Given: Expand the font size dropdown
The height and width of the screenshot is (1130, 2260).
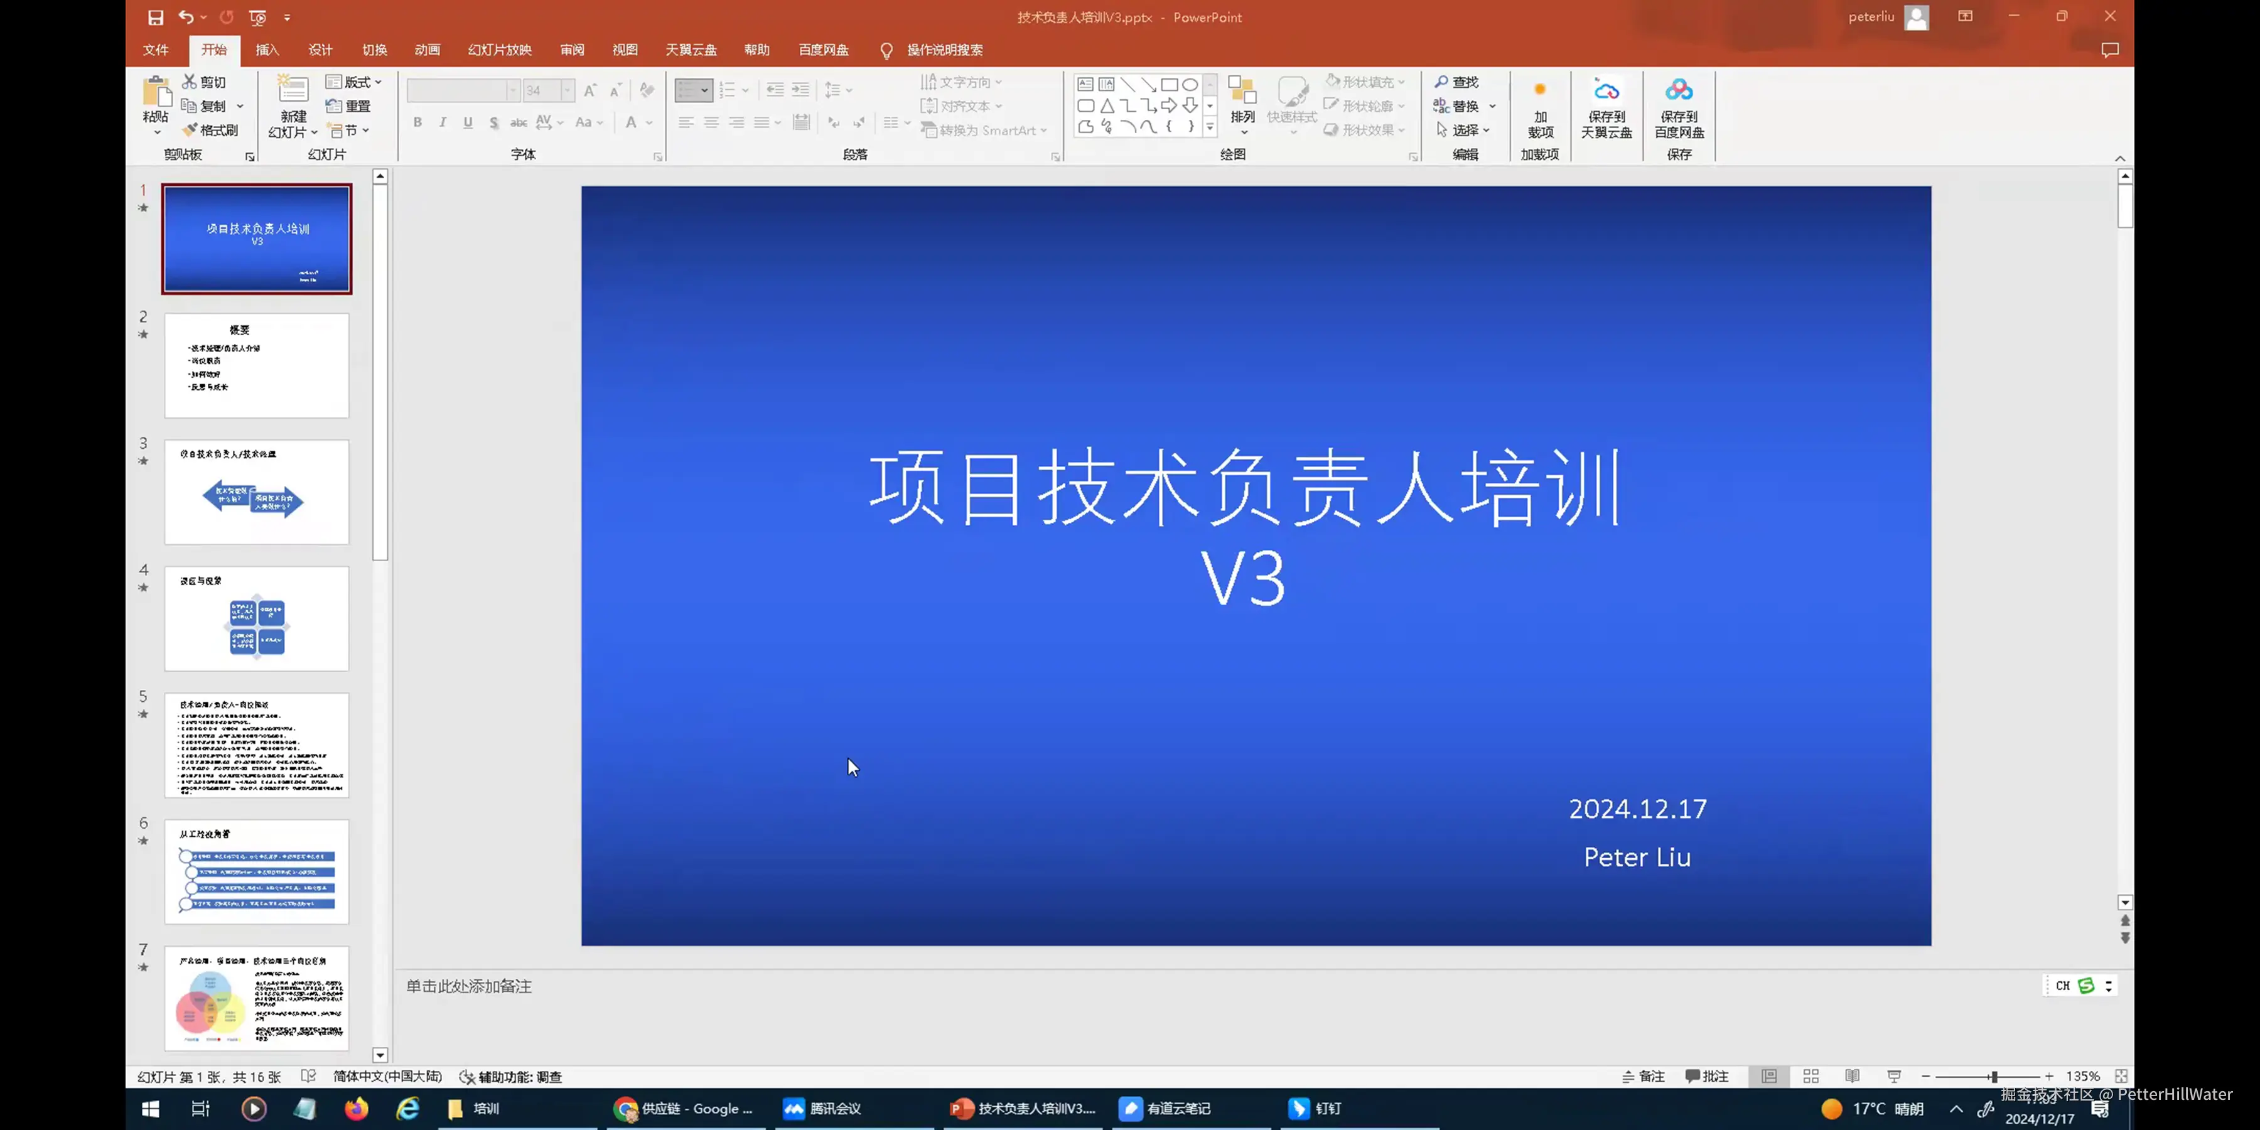Looking at the screenshot, I should point(568,90).
